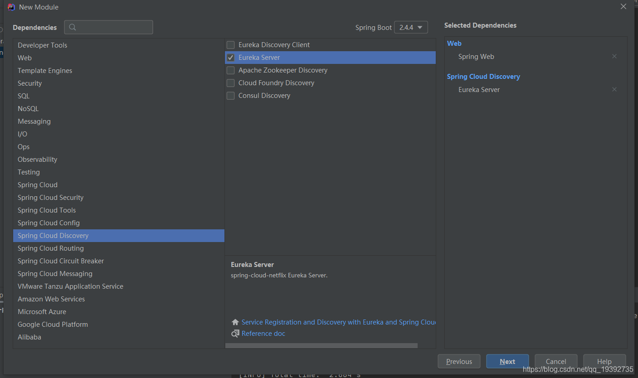Select the Microsoft Azure category
The width and height of the screenshot is (638, 378).
(x=119, y=312)
